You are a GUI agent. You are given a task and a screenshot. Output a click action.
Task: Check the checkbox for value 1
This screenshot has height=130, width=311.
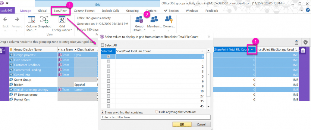(x=108, y=61)
